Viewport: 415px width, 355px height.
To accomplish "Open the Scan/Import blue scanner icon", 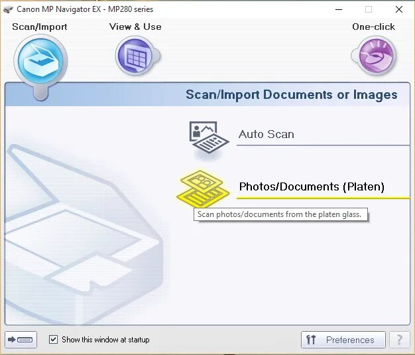I will (x=40, y=62).
